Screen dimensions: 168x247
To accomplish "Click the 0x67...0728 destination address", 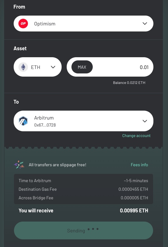I will (45, 125).
